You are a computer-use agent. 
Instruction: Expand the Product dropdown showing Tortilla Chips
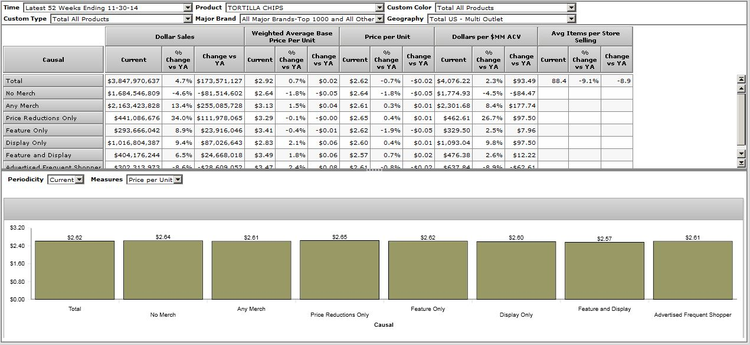click(379, 8)
